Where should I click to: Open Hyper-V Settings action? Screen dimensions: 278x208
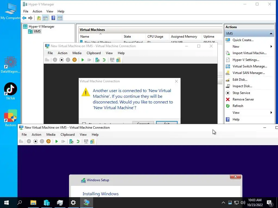coord(246,60)
